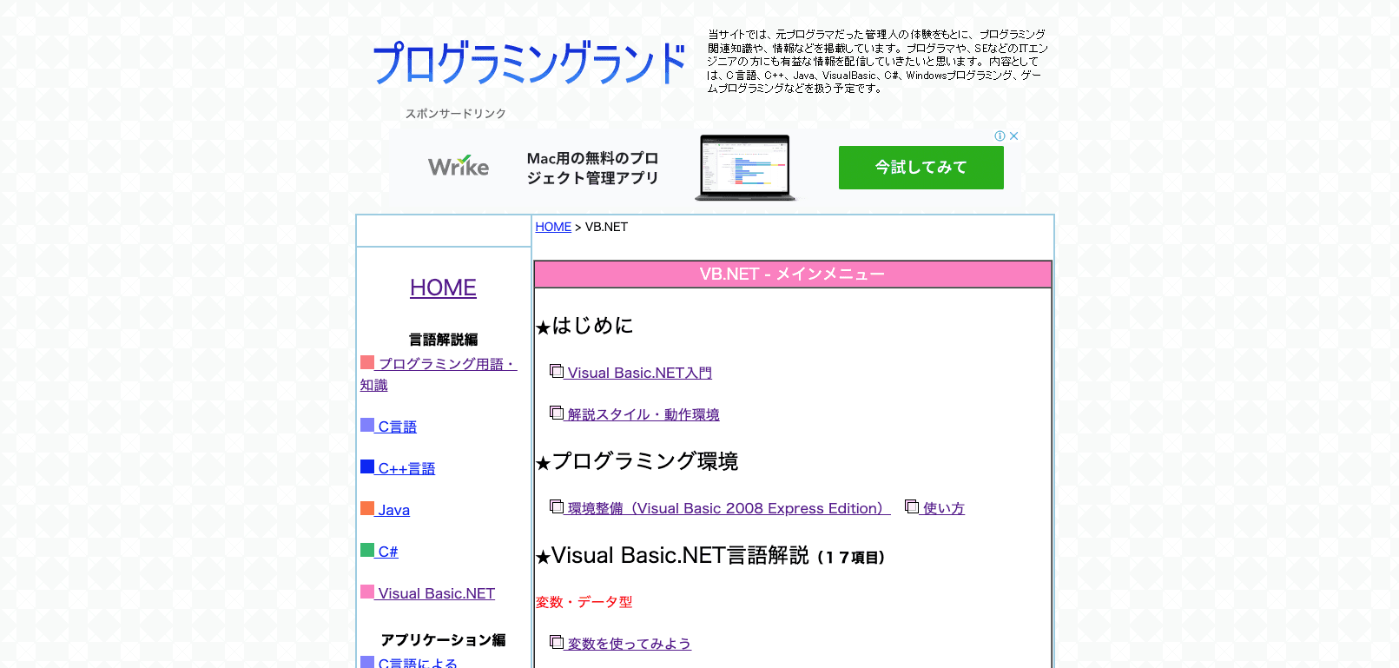Open the 使い方 link
Image resolution: width=1399 pixels, height=668 pixels.
pos(944,508)
